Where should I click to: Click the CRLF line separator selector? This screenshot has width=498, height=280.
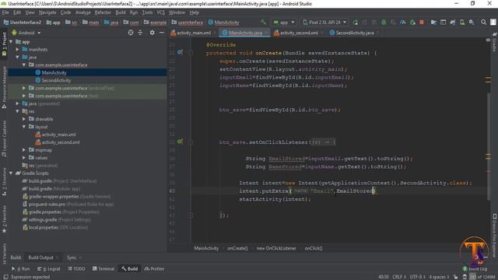pyautogui.click(x=399, y=277)
